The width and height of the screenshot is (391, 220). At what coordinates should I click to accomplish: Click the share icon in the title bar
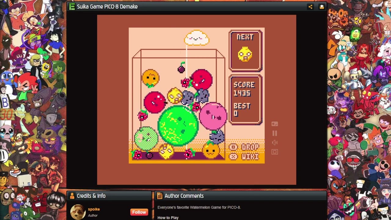pos(310,6)
